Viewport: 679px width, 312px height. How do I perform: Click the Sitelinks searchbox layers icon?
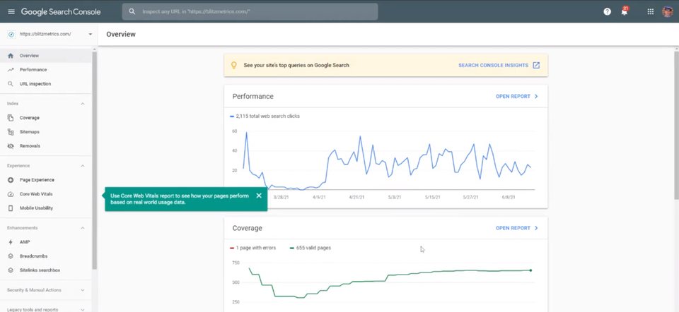[11, 270]
